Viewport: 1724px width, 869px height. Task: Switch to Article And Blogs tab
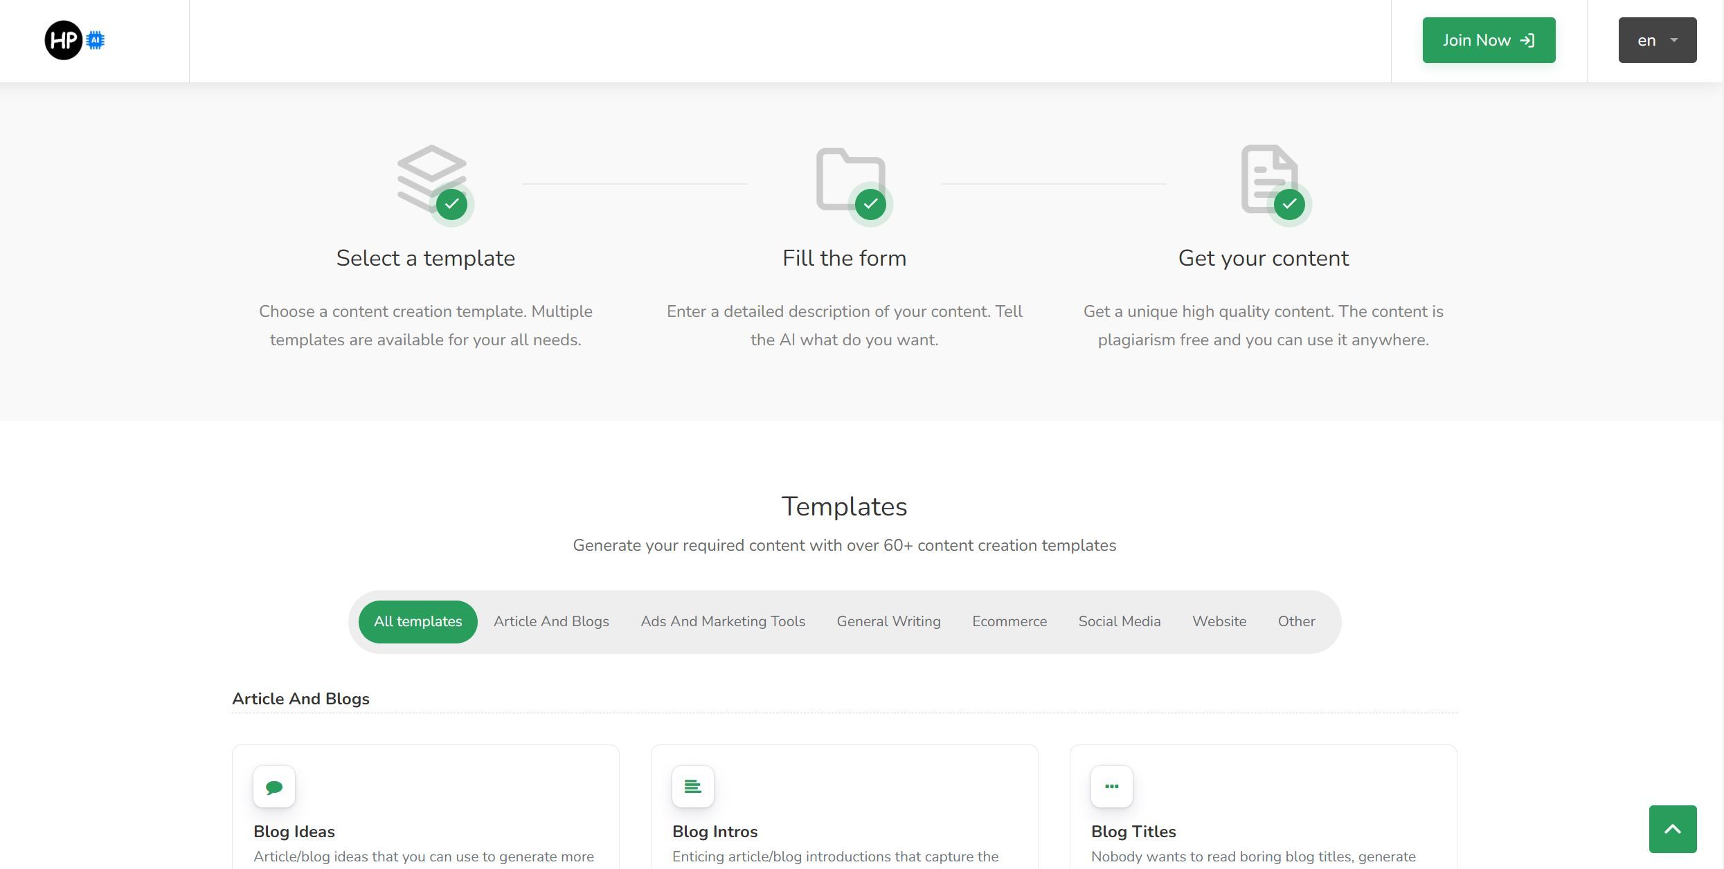(x=551, y=621)
